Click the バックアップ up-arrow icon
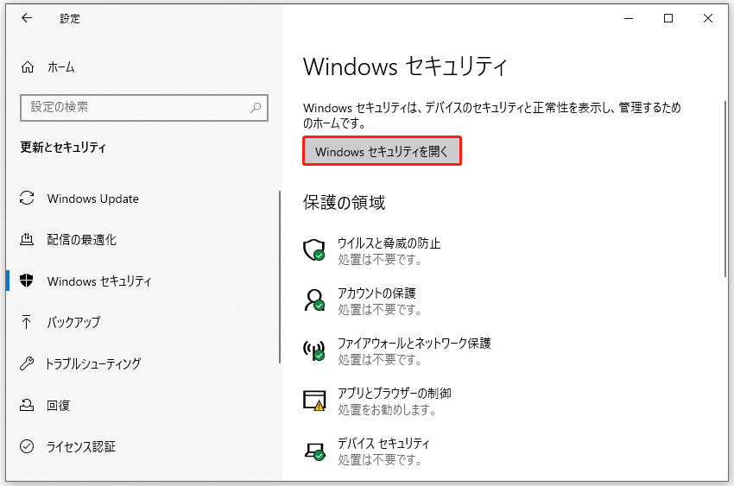This screenshot has width=734, height=486. coord(26,322)
